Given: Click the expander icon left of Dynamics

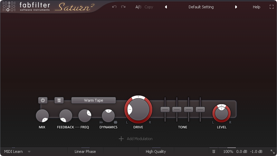Looking at the screenshot, I should pyautogui.click(x=101, y=122).
